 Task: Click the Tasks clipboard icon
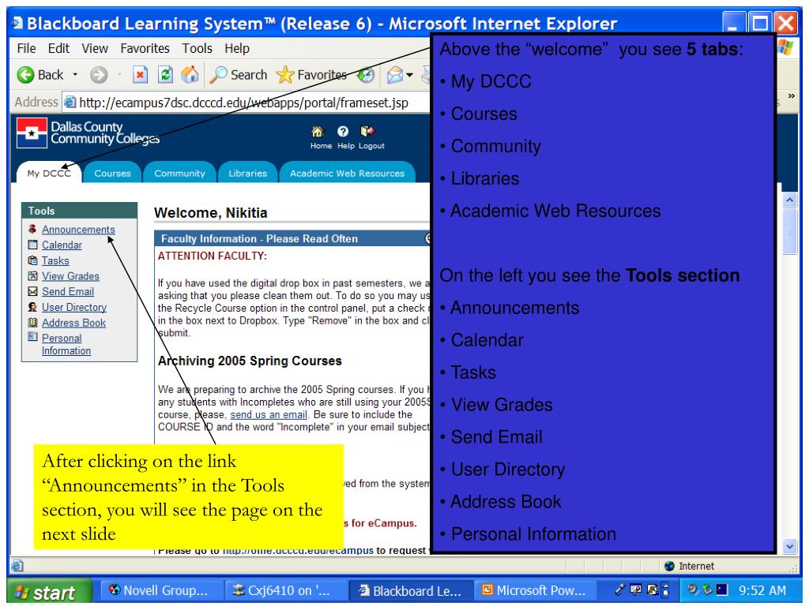[x=32, y=260]
